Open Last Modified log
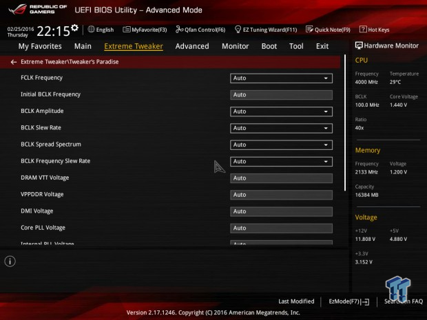The height and width of the screenshot is (320, 427). (x=296, y=301)
